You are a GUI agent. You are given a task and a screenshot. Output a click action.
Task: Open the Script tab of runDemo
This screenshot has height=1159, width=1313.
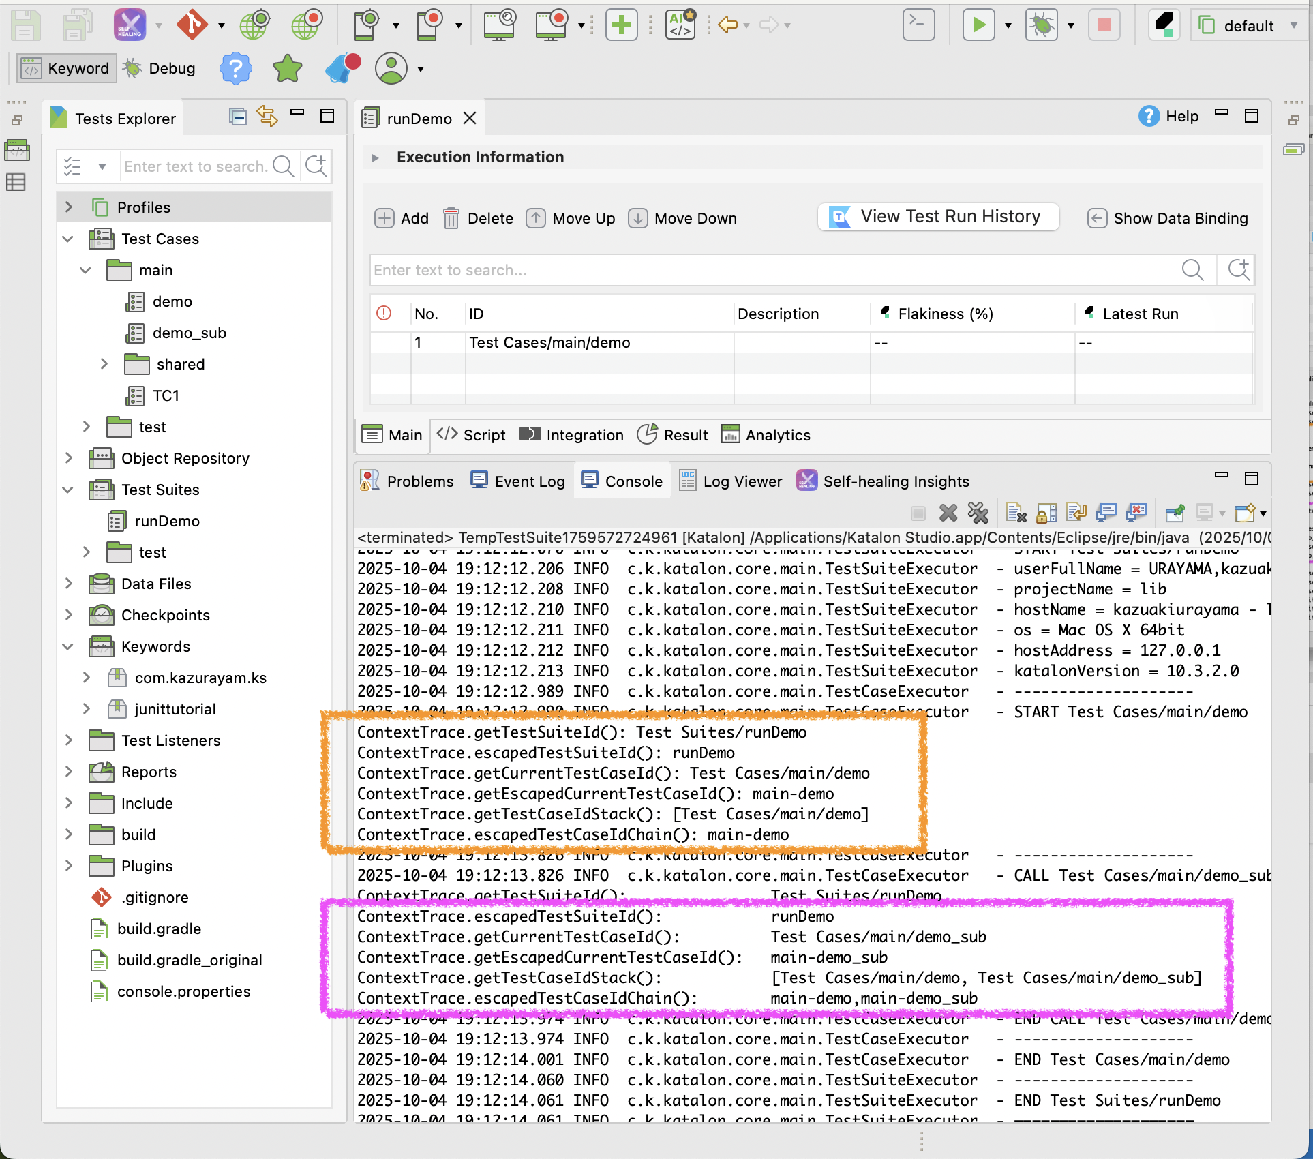coord(472,435)
